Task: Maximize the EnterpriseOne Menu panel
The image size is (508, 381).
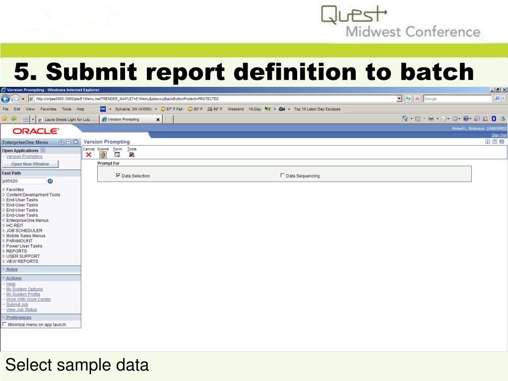Action: 76,142
